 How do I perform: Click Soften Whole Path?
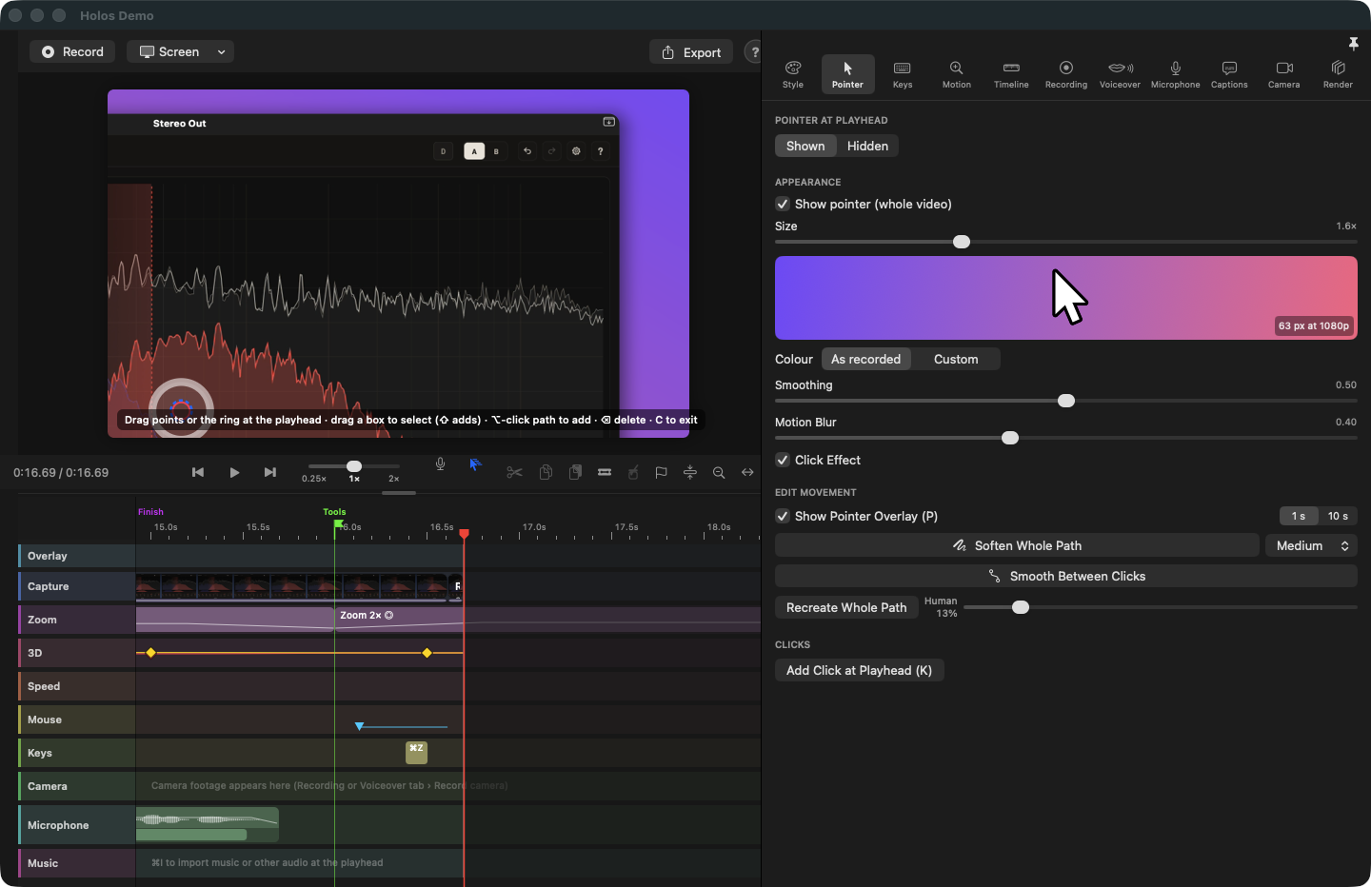click(1017, 545)
